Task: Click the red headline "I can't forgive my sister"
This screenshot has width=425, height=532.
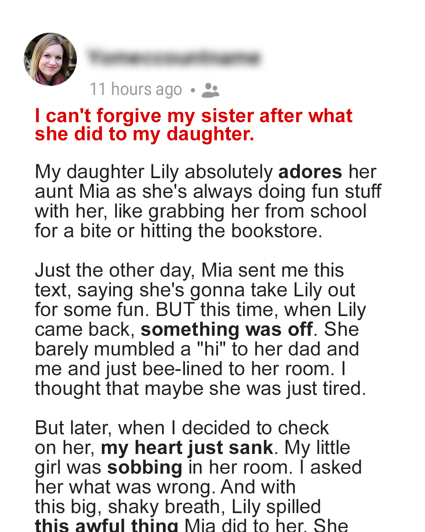Action: tap(193, 116)
